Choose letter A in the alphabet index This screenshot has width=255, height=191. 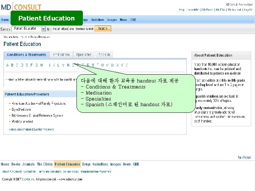(7, 65)
